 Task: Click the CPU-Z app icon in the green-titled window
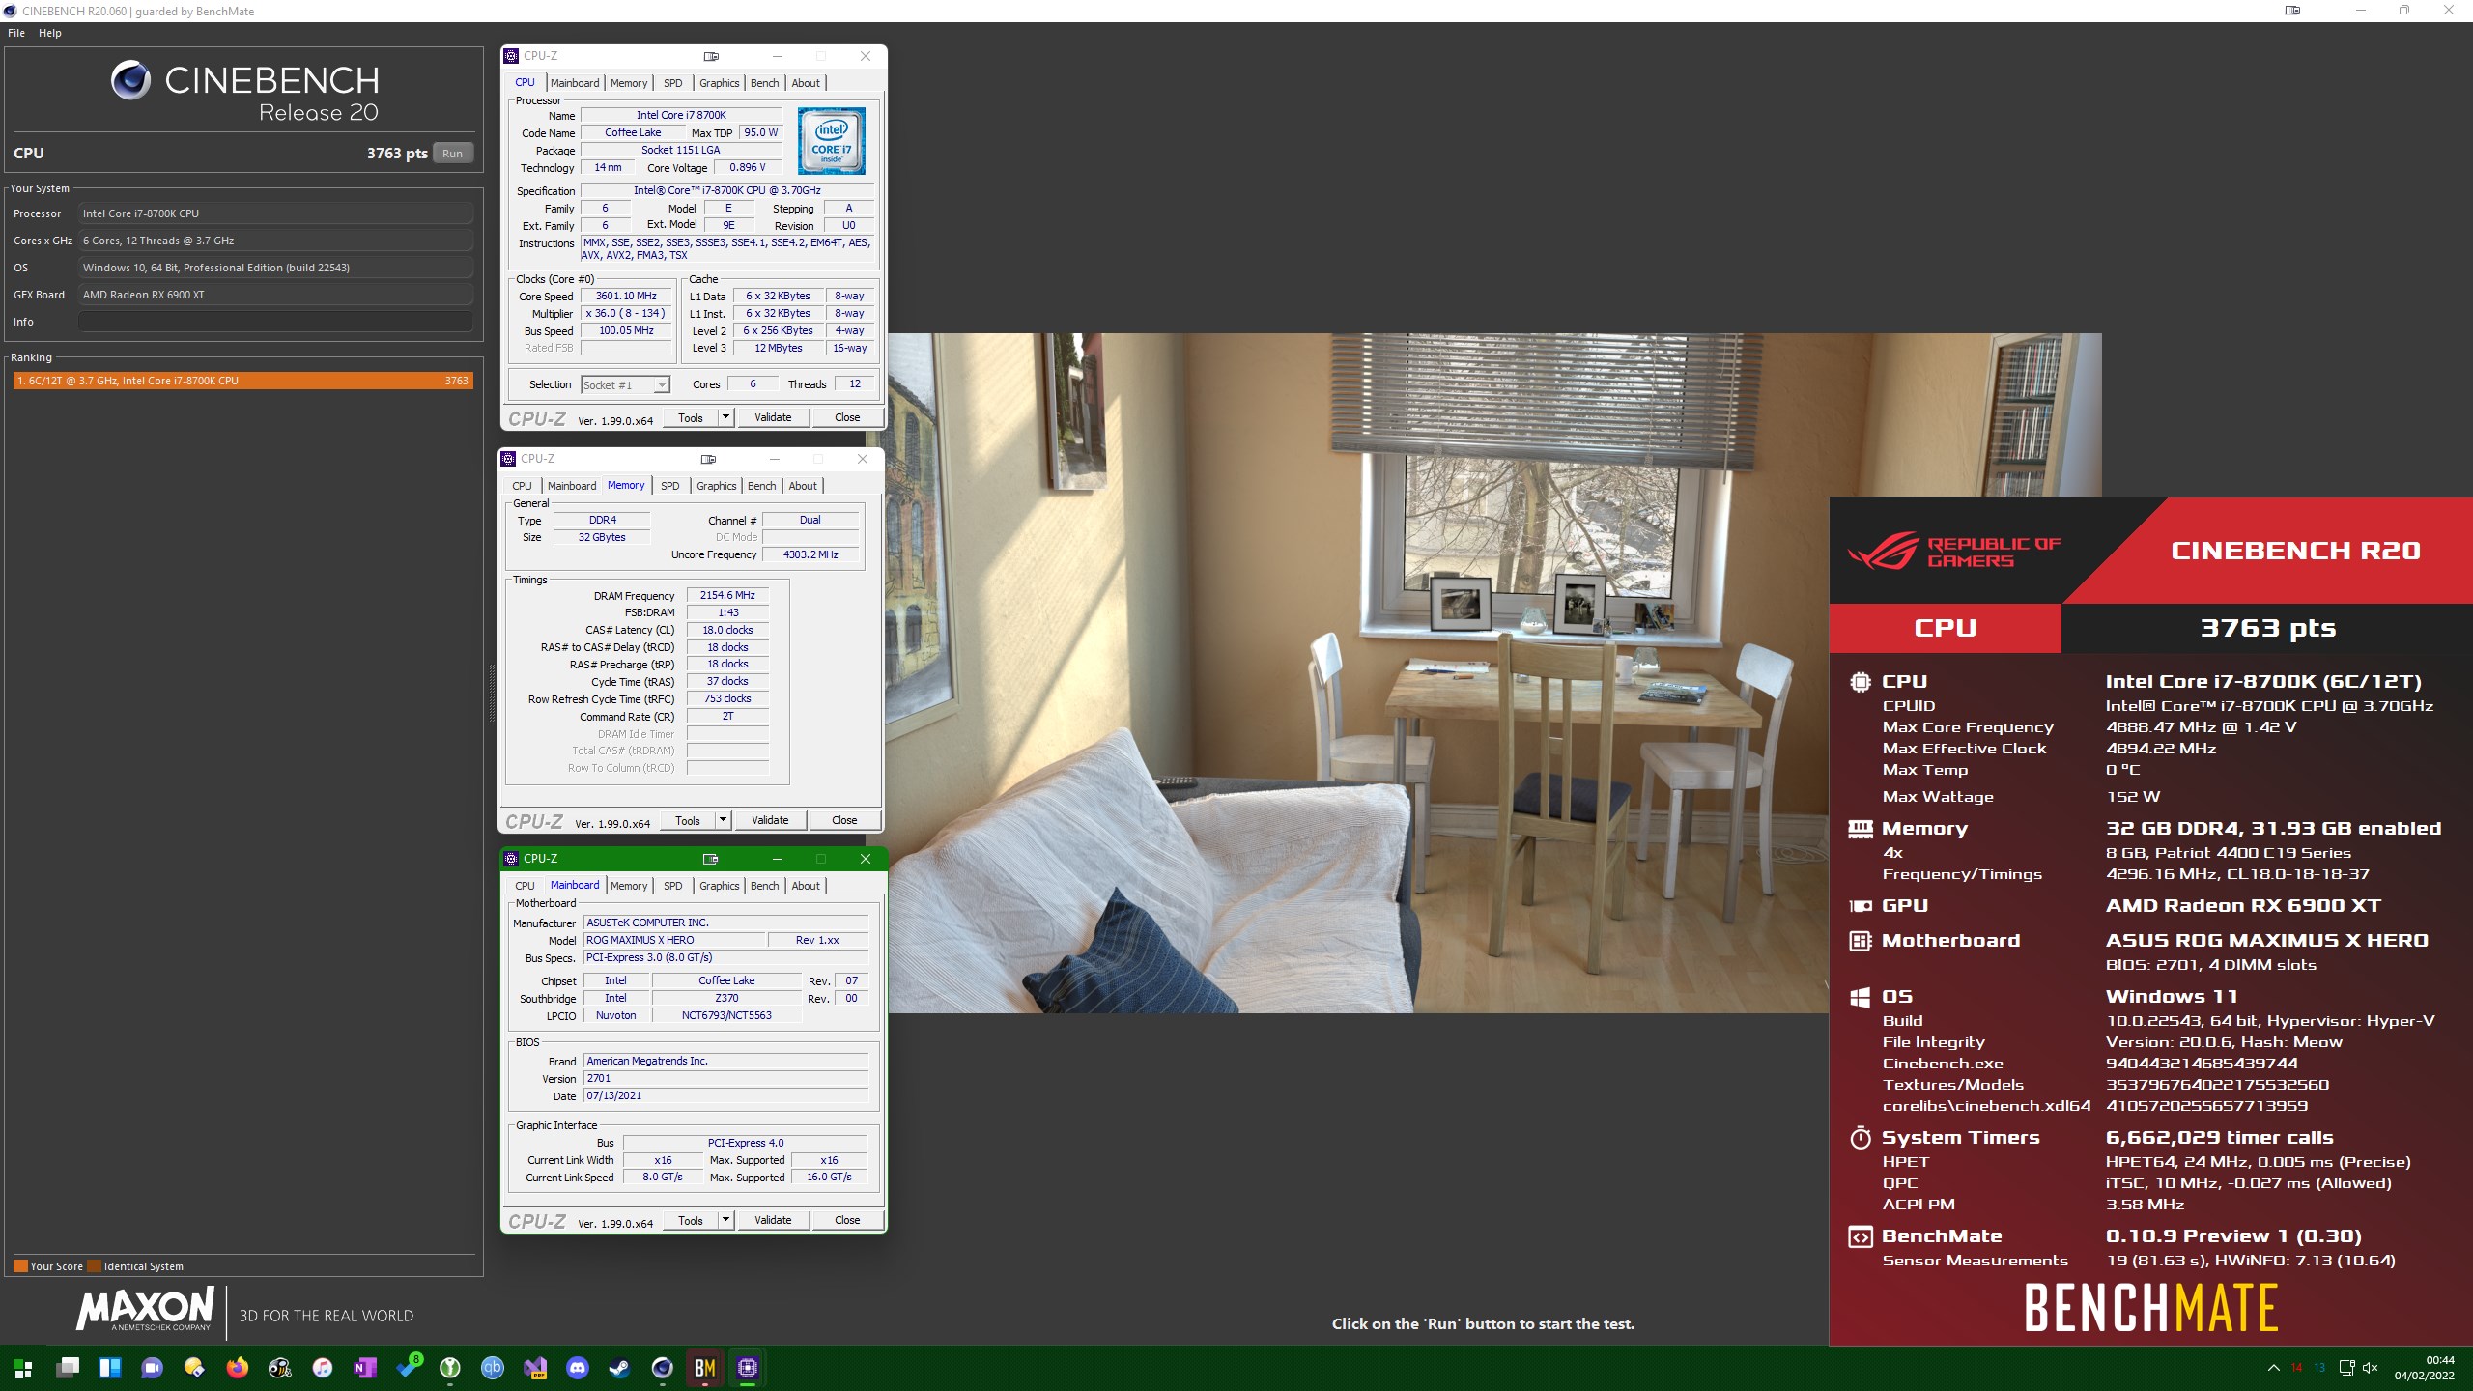tap(511, 859)
